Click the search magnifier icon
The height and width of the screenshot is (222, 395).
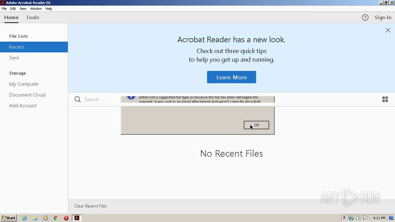78,99
